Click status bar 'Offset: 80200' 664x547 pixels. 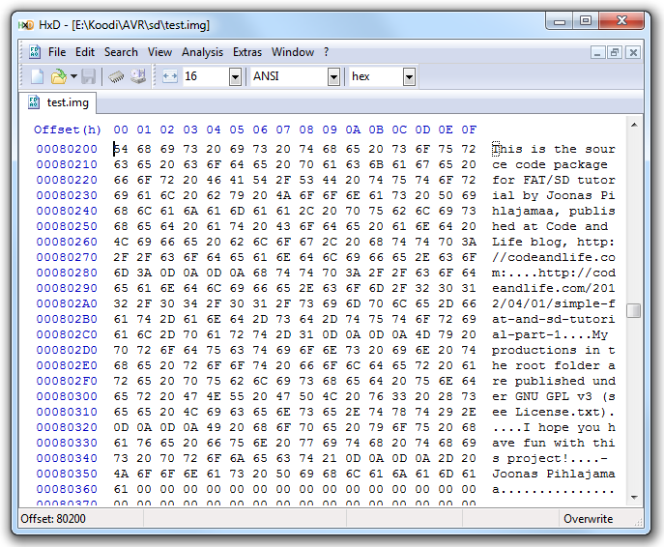[53, 519]
